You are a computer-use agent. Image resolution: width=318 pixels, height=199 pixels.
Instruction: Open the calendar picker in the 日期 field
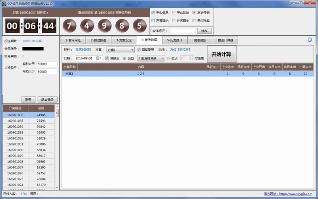98,58
